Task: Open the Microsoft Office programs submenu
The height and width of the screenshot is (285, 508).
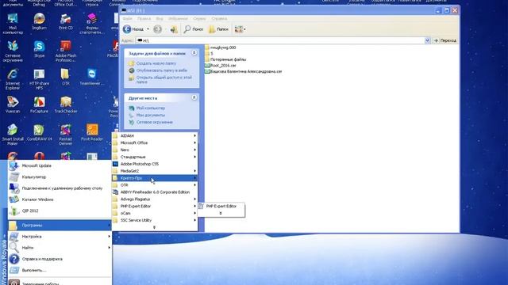Action: [155, 142]
